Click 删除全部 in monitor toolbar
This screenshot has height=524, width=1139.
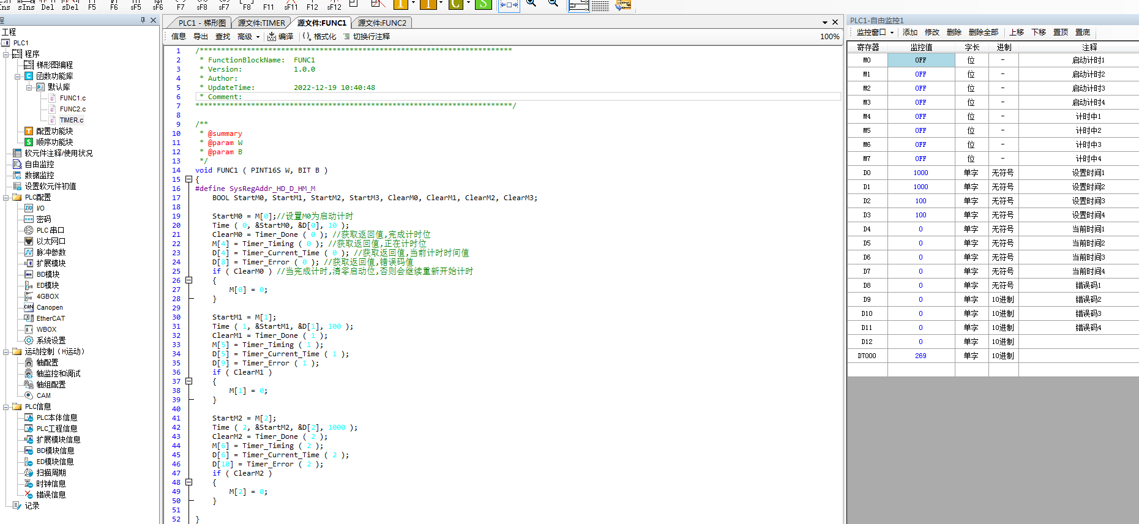pyautogui.click(x=983, y=32)
